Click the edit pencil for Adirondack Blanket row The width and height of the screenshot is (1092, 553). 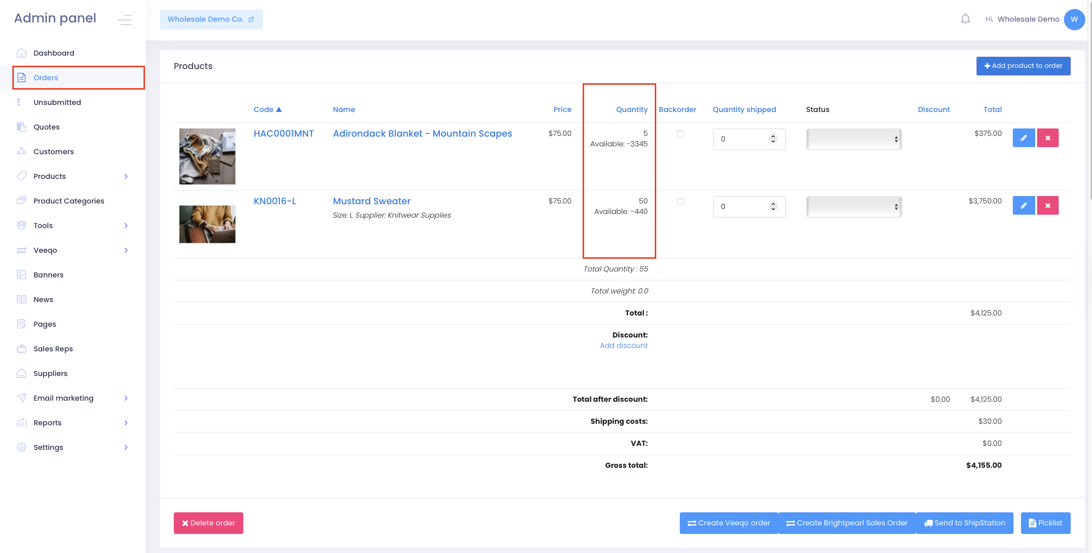click(x=1023, y=138)
